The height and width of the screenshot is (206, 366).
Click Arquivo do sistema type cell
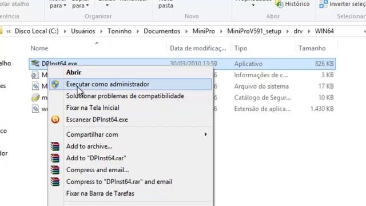(261, 86)
